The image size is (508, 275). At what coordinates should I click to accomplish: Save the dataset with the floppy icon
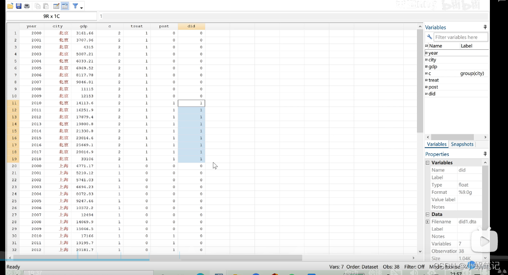pos(19,6)
